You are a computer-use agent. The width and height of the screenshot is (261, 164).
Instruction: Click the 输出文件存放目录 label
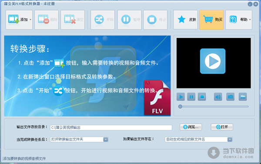point(32,127)
